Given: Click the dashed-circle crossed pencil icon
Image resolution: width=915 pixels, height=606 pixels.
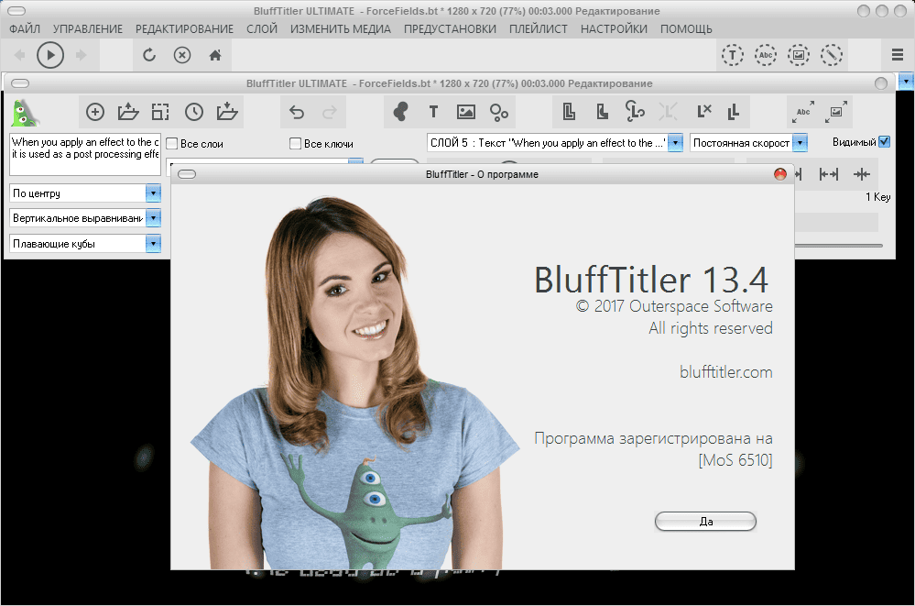Looking at the screenshot, I should tap(832, 55).
